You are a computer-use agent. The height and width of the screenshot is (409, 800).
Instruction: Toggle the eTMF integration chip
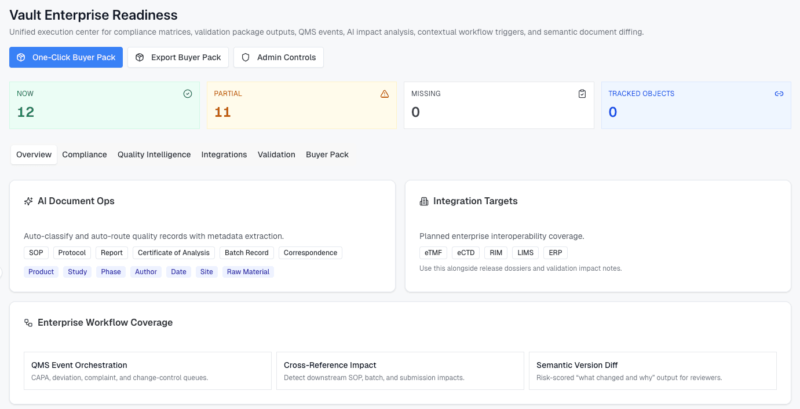(x=433, y=252)
